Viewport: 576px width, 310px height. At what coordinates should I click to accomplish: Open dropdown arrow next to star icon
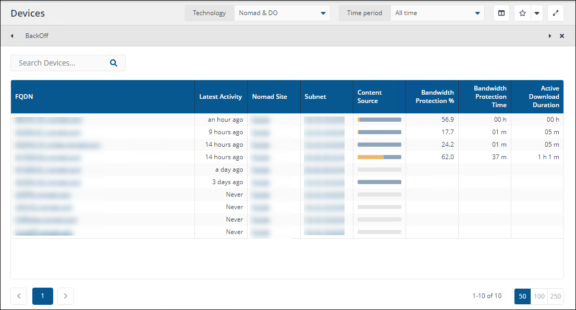(536, 13)
